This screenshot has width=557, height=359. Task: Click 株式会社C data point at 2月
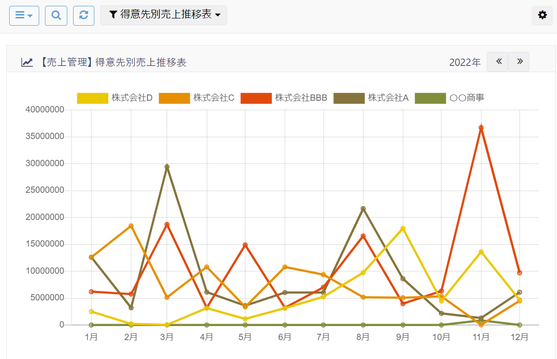(x=131, y=226)
